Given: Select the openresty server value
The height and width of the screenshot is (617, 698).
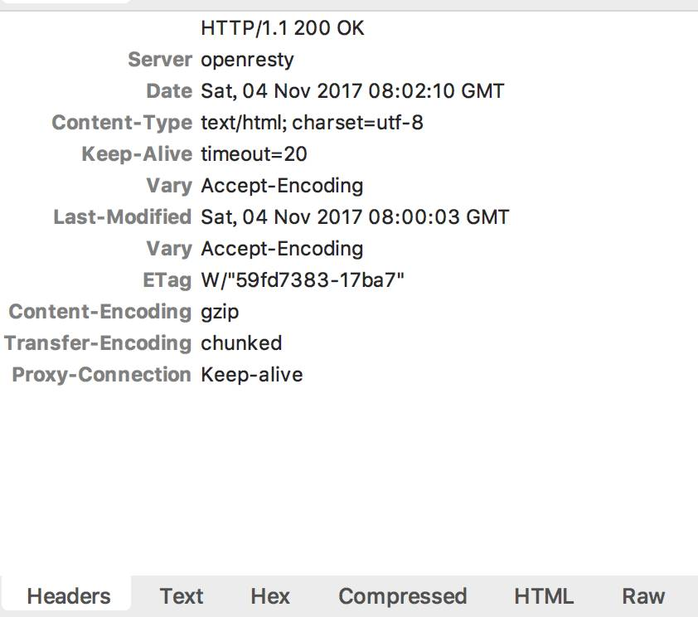Looking at the screenshot, I should (x=247, y=60).
